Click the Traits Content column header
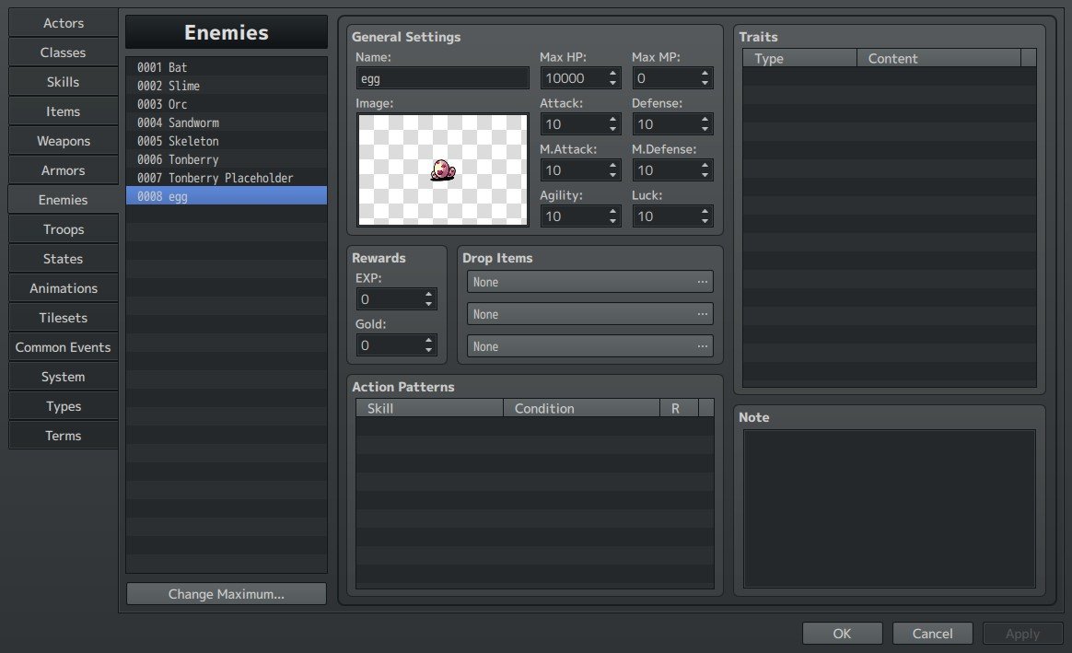1072x653 pixels. pos(938,58)
